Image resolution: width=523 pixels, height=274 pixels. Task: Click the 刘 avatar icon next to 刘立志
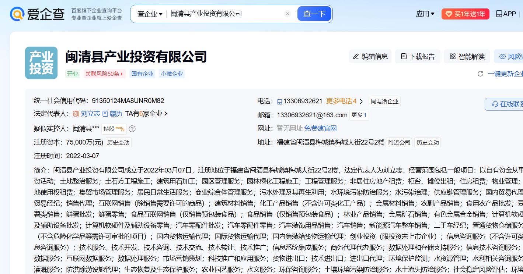[76, 114]
